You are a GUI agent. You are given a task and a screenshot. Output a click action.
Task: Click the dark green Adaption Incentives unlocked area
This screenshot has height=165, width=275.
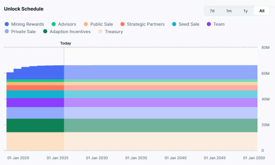pos(35,125)
